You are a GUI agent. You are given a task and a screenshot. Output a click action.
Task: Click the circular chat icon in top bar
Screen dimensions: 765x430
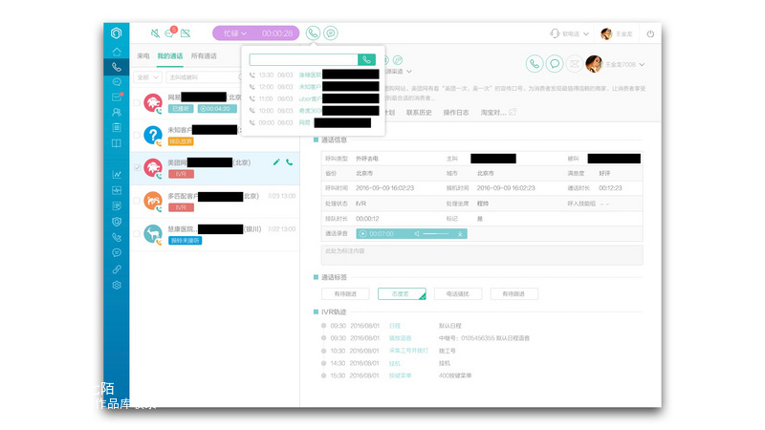click(331, 33)
